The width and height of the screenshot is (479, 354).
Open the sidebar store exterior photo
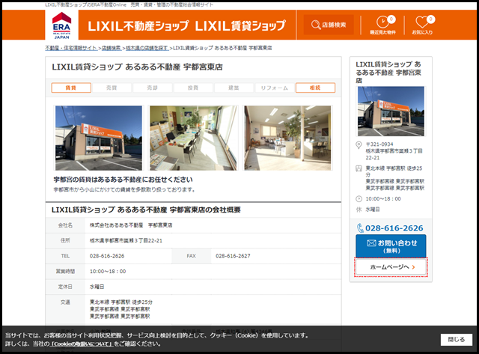(x=391, y=112)
